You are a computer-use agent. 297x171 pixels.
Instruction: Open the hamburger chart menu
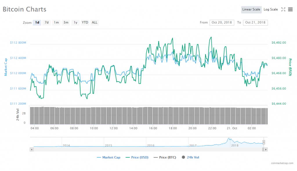(x=290, y=10)
